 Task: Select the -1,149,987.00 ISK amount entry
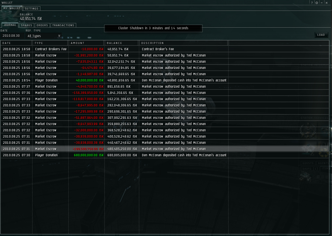pos(90,74)
